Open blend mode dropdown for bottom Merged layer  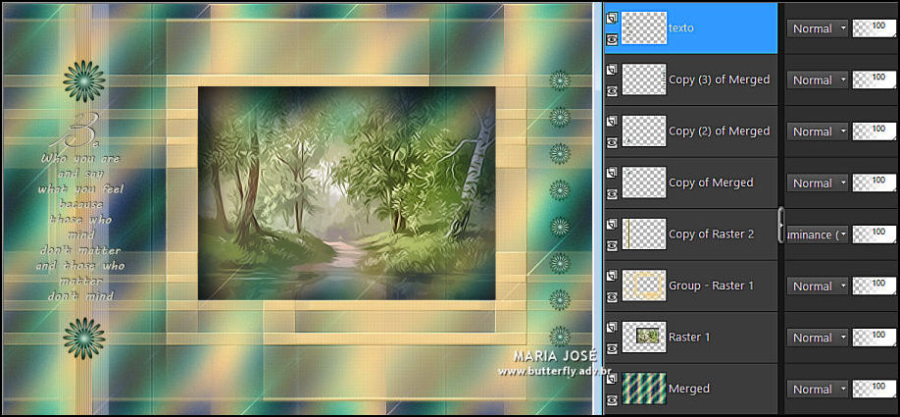[x=818, y=389]
